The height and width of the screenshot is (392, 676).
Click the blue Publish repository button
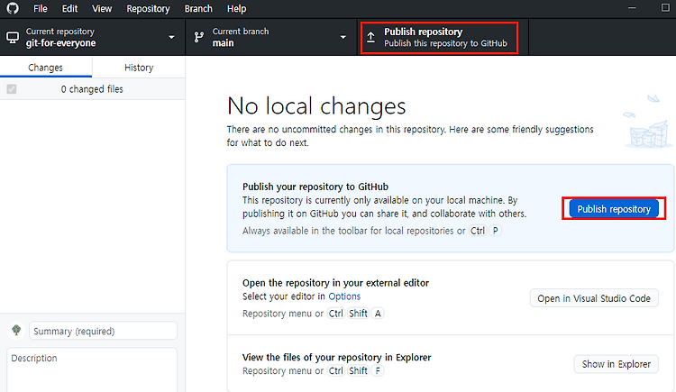(614, 209)
